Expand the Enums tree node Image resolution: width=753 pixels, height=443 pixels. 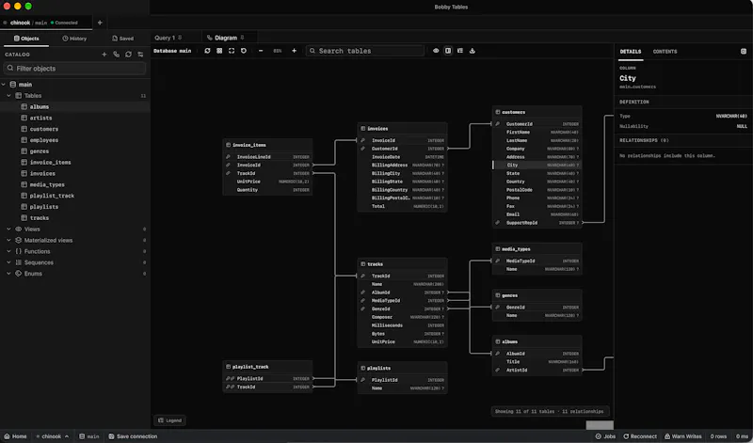pos(8,273)
